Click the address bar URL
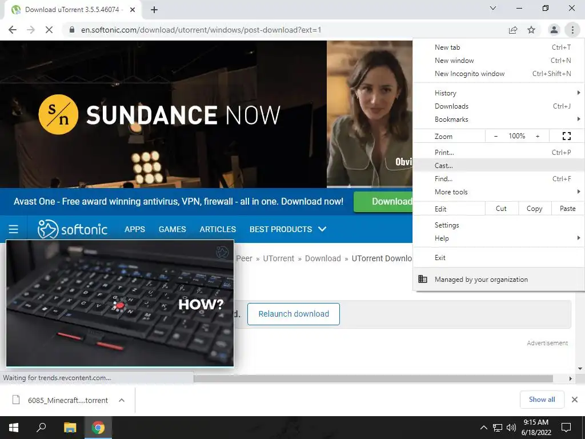 coord(201,30)
